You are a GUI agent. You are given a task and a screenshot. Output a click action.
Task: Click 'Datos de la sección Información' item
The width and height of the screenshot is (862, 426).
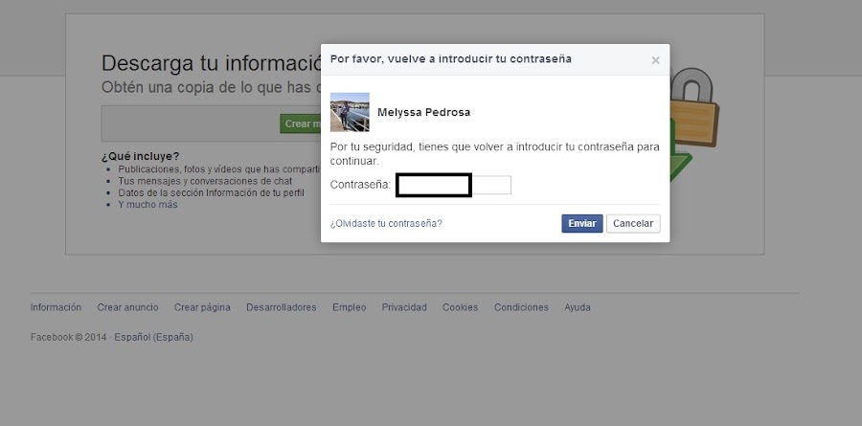tap(211, 193)
